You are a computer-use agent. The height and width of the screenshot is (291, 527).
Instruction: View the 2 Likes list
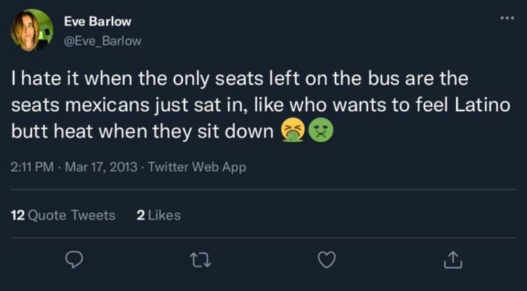click(x=158, y=215)
